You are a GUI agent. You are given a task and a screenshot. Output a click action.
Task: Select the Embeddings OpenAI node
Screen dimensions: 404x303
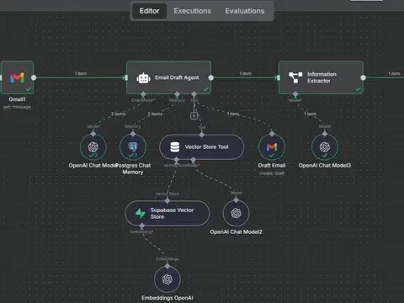click(167, 279)
